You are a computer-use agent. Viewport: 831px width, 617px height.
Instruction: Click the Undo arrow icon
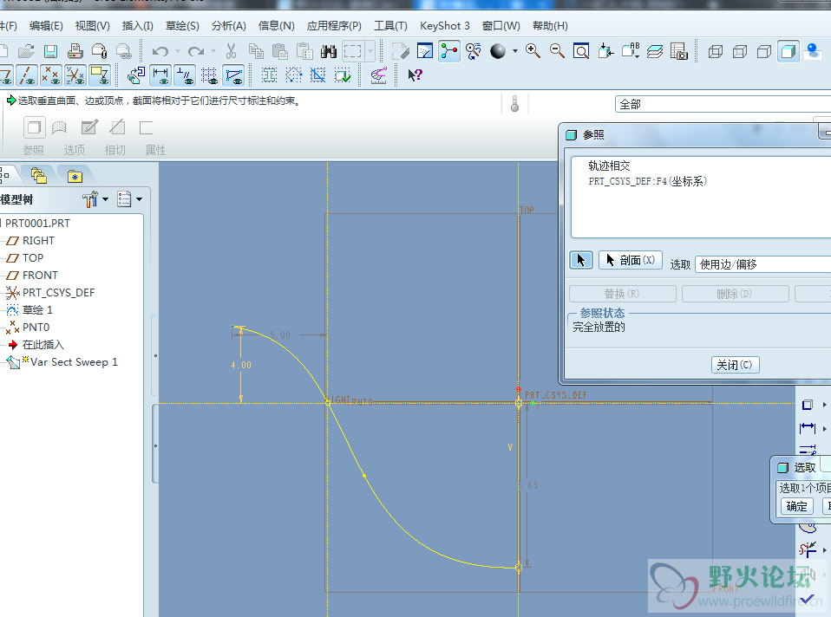coord(160,51)
